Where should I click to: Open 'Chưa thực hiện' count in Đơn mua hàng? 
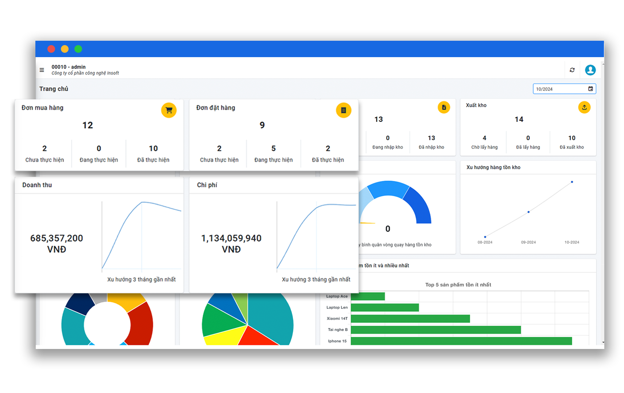pos(44,148)
